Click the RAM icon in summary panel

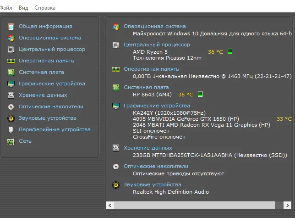(x=116, y=69)
